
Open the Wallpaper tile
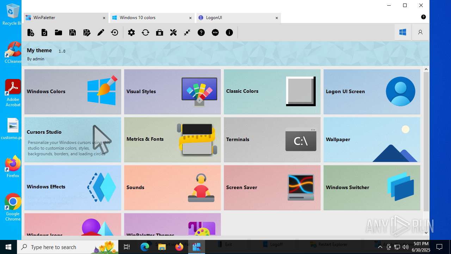coord(372,140)
